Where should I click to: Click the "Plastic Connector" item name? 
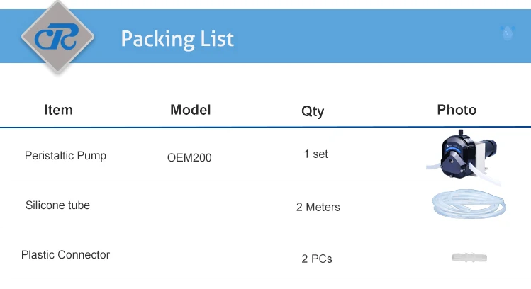pyautogui.click(x=65, y=254)
